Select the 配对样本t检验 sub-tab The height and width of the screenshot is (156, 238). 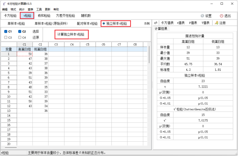coord(87,23)
